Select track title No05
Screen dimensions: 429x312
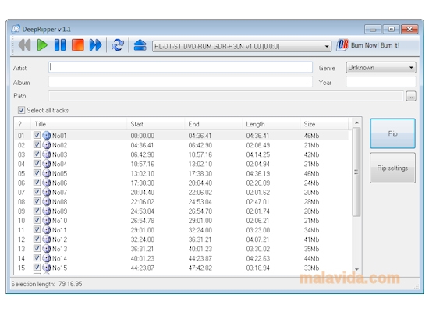click(x=59, y=173)
